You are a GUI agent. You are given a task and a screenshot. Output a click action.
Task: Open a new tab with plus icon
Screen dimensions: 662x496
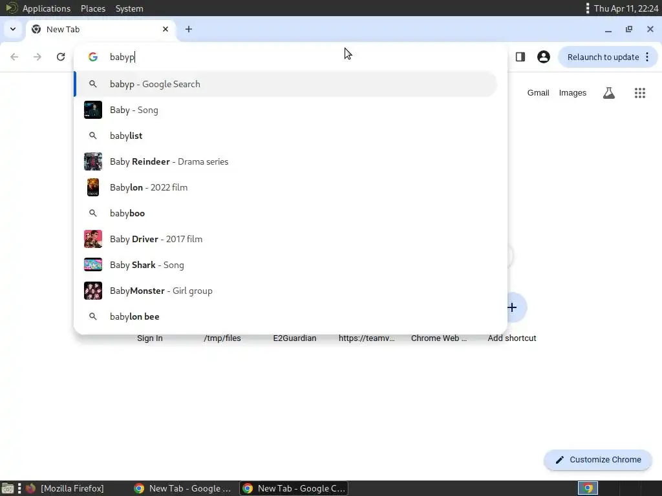tap(189, 29)
